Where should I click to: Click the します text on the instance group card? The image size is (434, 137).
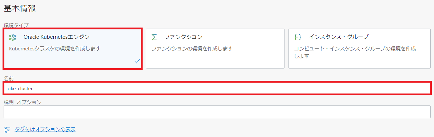tap(302, 56)
